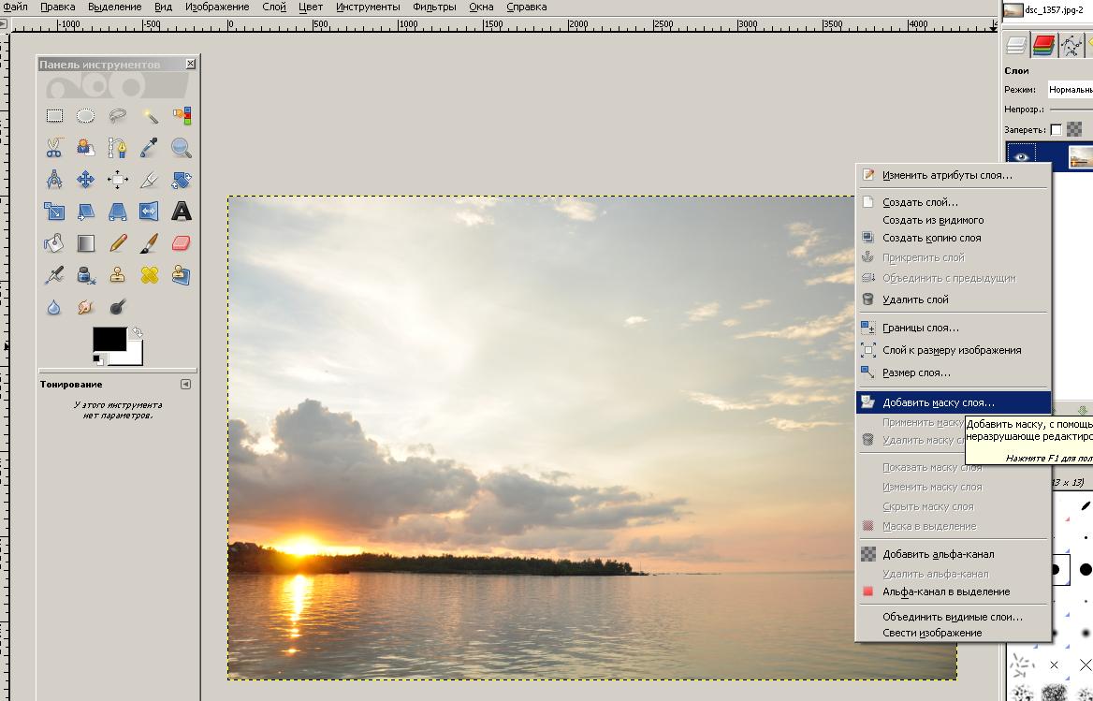Choose the Color Picker eyedropper tool
This screenshot has width=1093, height=701.
pos(149,148)
